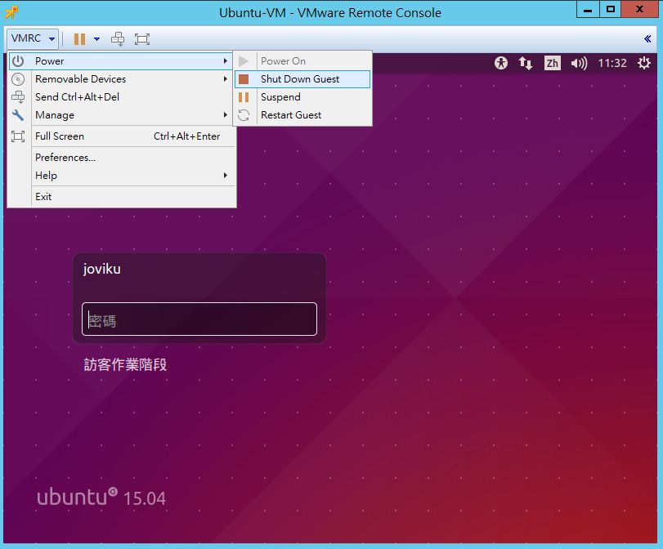
Task: Open the Power submenu
Action: (49, 60)
